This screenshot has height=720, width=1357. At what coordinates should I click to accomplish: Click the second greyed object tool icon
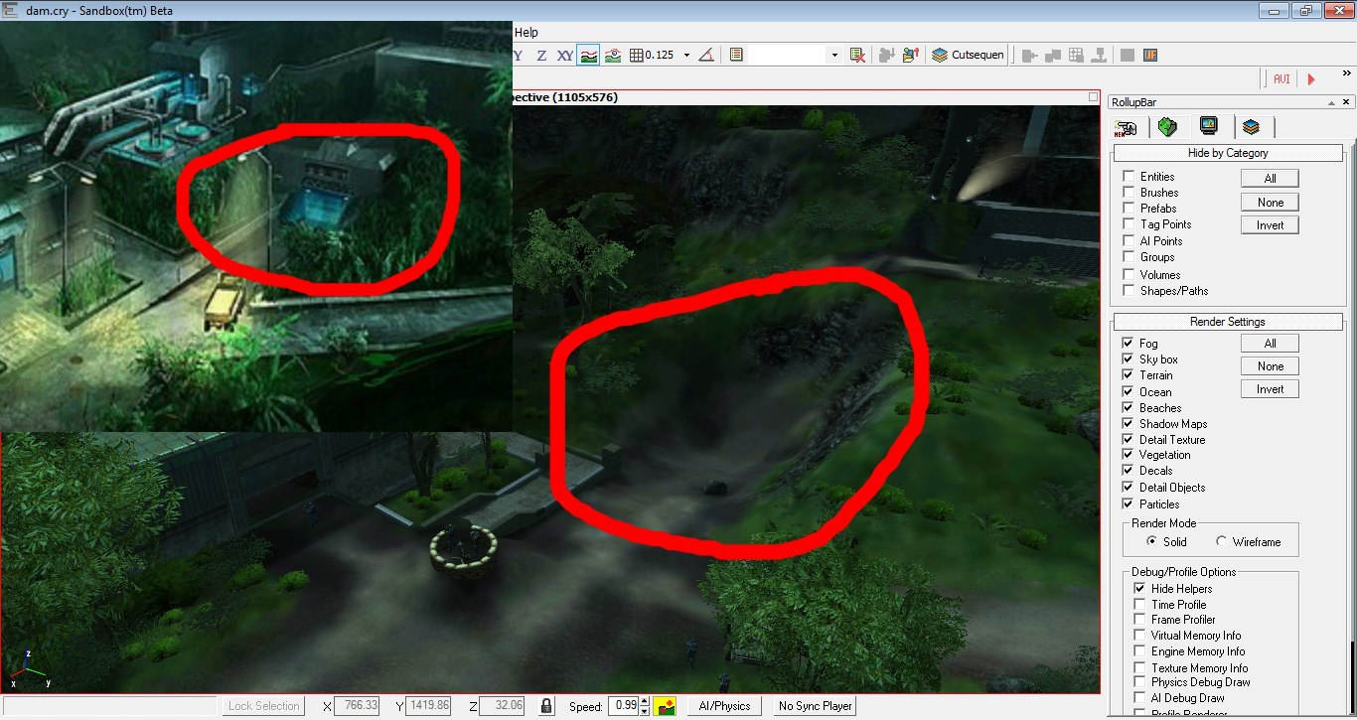point(1053,56)
